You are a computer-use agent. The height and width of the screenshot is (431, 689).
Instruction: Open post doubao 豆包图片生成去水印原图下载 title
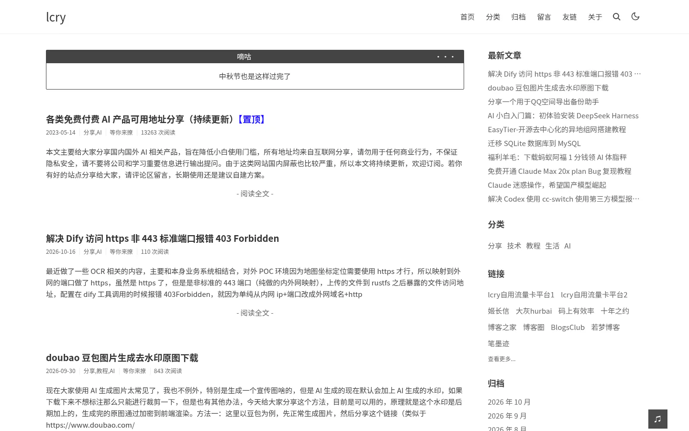tap(122, 358)
